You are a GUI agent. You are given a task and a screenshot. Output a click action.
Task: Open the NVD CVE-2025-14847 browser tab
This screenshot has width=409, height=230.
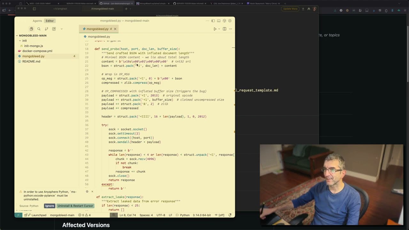coord(42,4)
